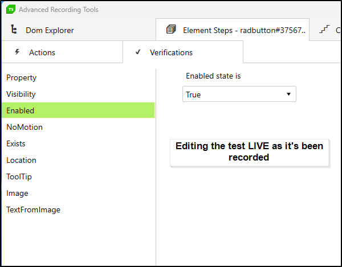The image size is (342, 267).
Task: Click the staircase icon on the cut-off tab
Action: [324, 30]
